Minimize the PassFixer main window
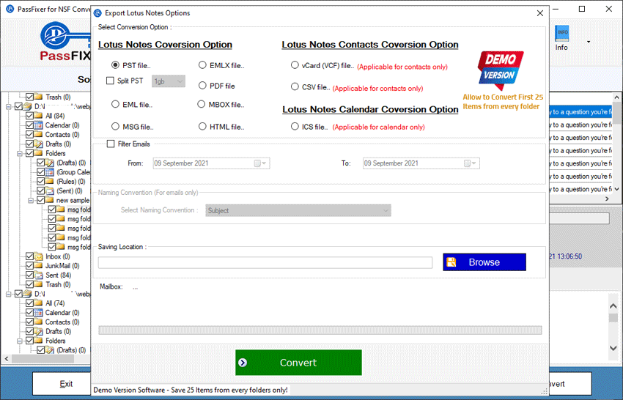Image resolution: width=623 pixels, height=400 pixels. (556, 9)
